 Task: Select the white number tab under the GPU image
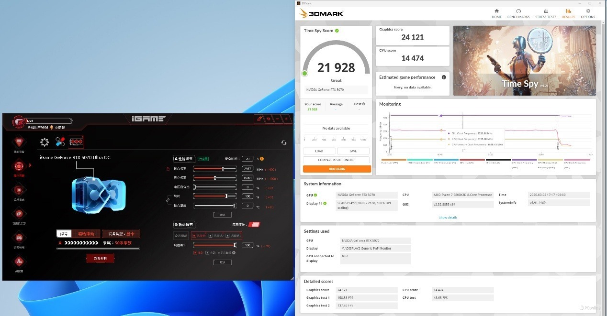(64, 234)
